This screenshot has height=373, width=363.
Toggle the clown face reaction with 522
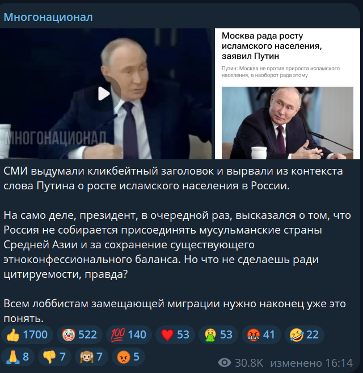pyautogui.click(x=79, y=334)
